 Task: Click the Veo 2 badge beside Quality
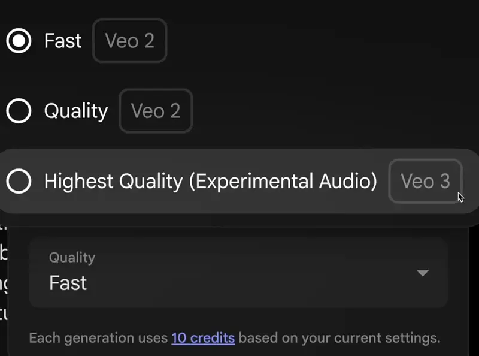156,111
